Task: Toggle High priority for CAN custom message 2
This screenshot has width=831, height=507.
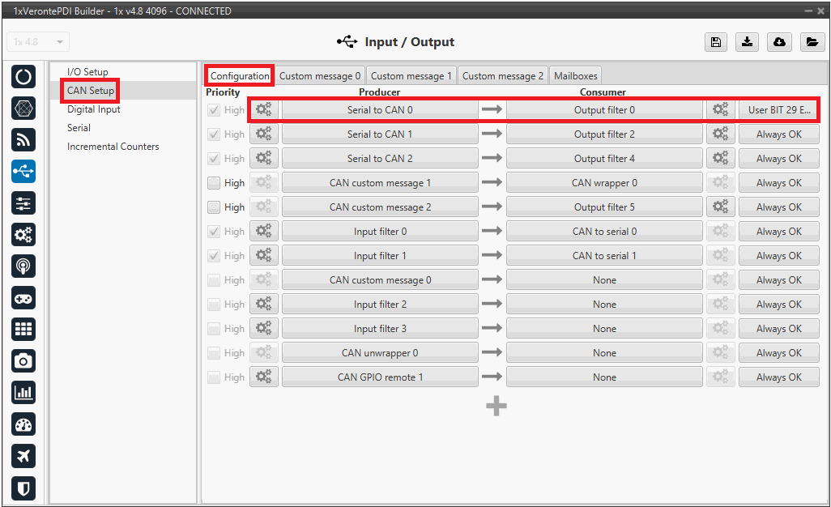Action: point(214,207)
